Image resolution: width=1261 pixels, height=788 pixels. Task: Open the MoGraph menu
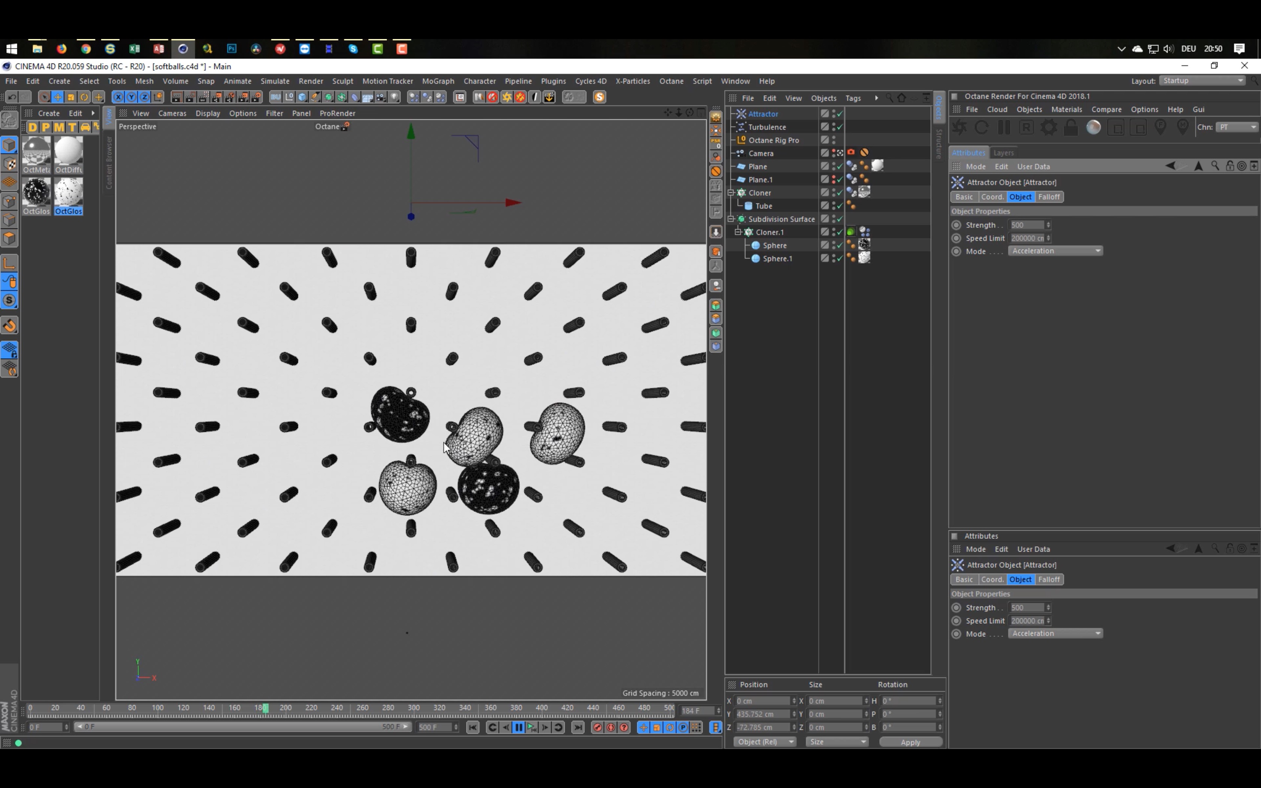click(x=438, y=81)
